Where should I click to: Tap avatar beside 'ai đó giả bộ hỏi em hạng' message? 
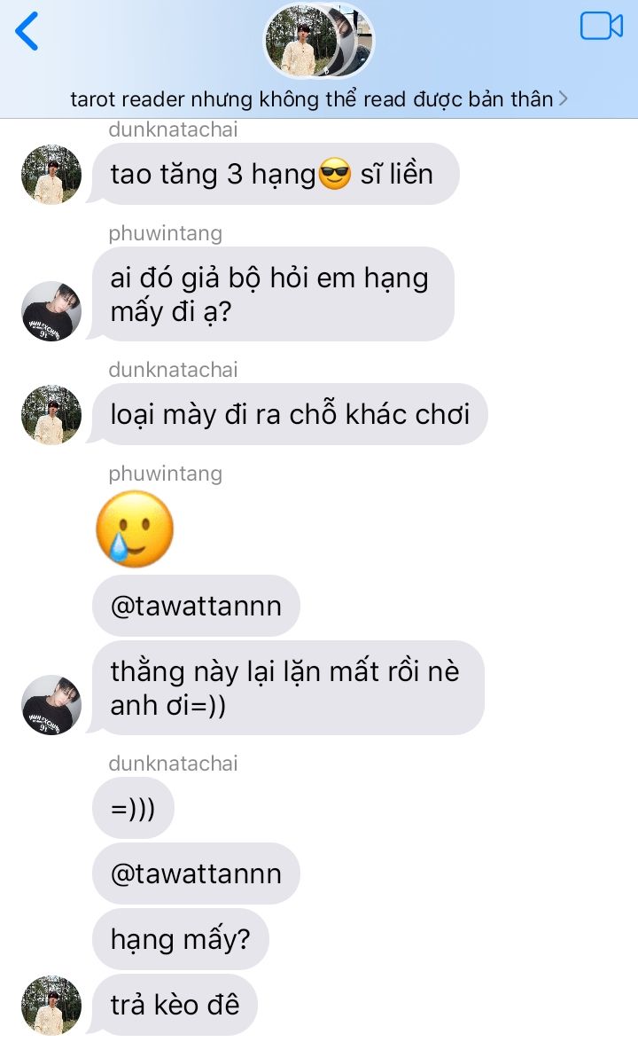[51, 311]
